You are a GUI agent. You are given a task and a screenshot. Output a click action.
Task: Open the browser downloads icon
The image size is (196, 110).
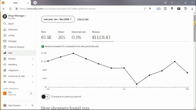(192, 9)
